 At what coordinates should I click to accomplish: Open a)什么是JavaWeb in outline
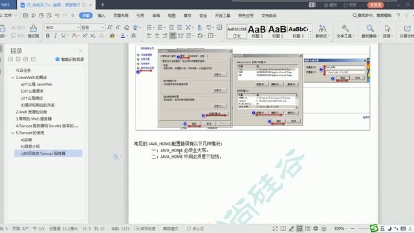pos(36,84)
